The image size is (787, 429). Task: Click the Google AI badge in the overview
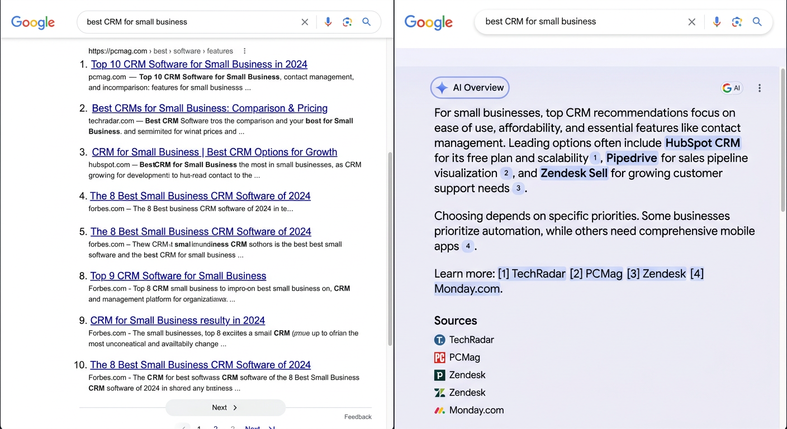pyautogui.click(x=732, y=88)
